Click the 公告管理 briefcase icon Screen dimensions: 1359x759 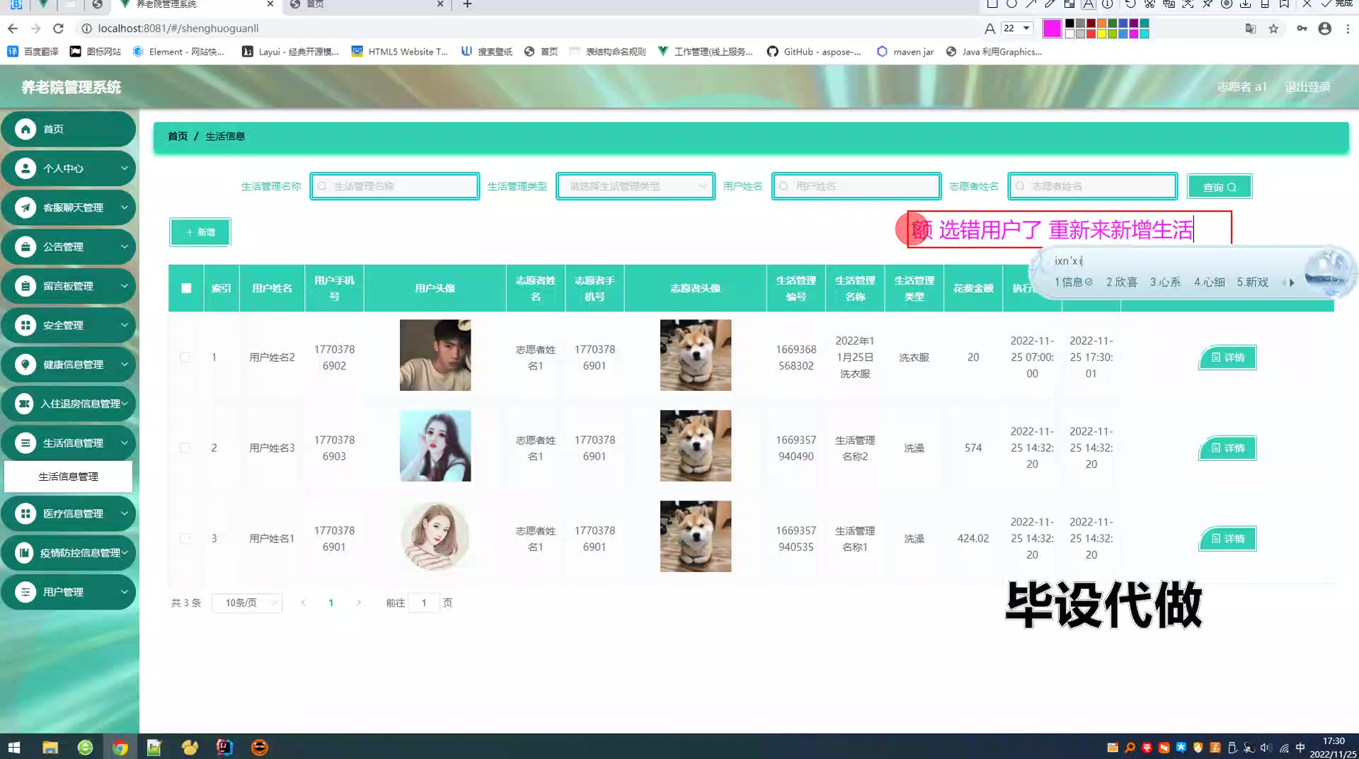coord(25,247)
